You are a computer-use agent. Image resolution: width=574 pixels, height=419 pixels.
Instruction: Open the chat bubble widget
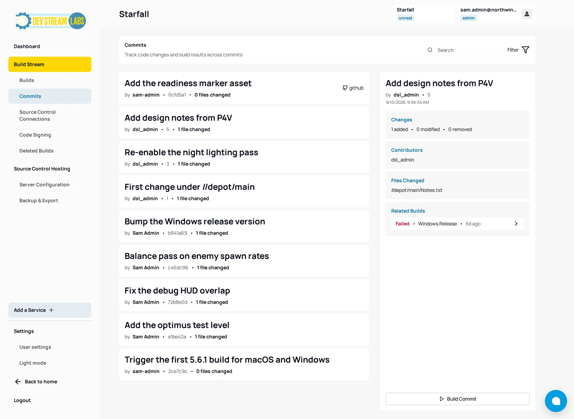coord(556,401)
